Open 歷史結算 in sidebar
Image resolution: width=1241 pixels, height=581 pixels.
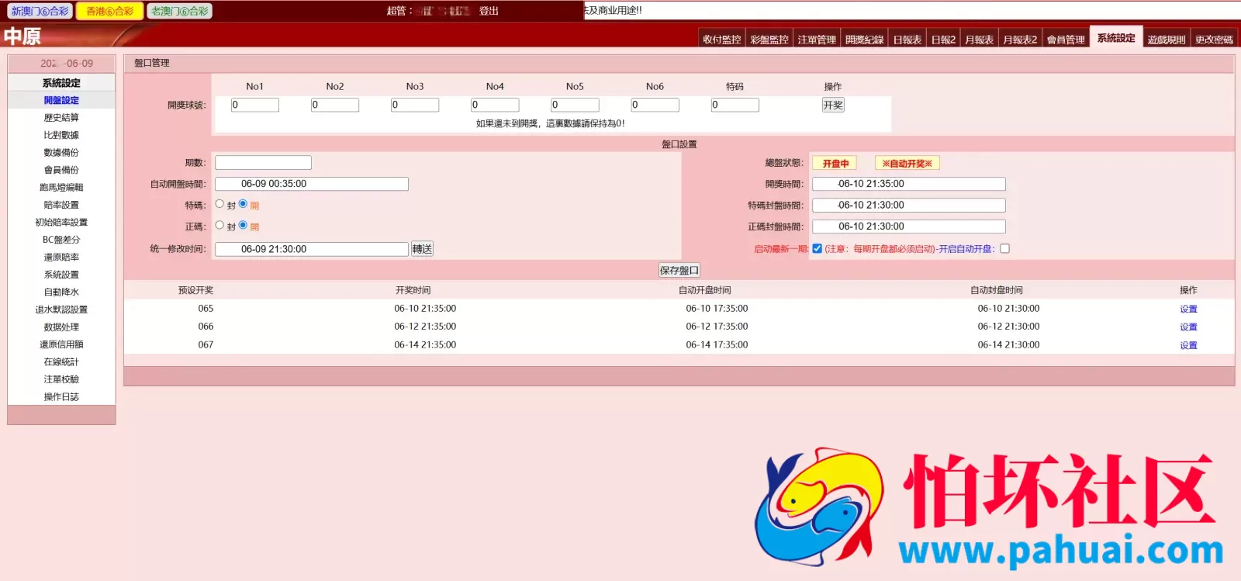(x=61, y=118)
